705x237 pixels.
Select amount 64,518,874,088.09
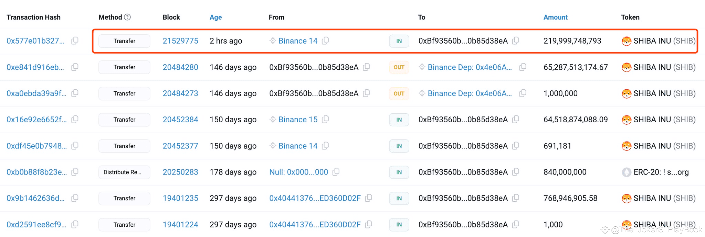click(x=576, y=119)
